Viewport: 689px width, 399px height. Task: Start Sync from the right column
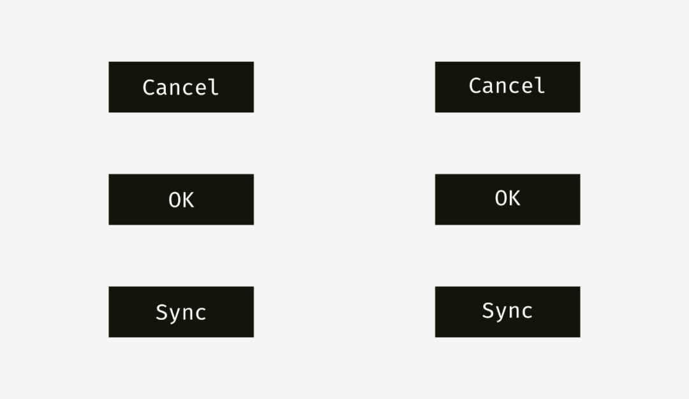508,312
